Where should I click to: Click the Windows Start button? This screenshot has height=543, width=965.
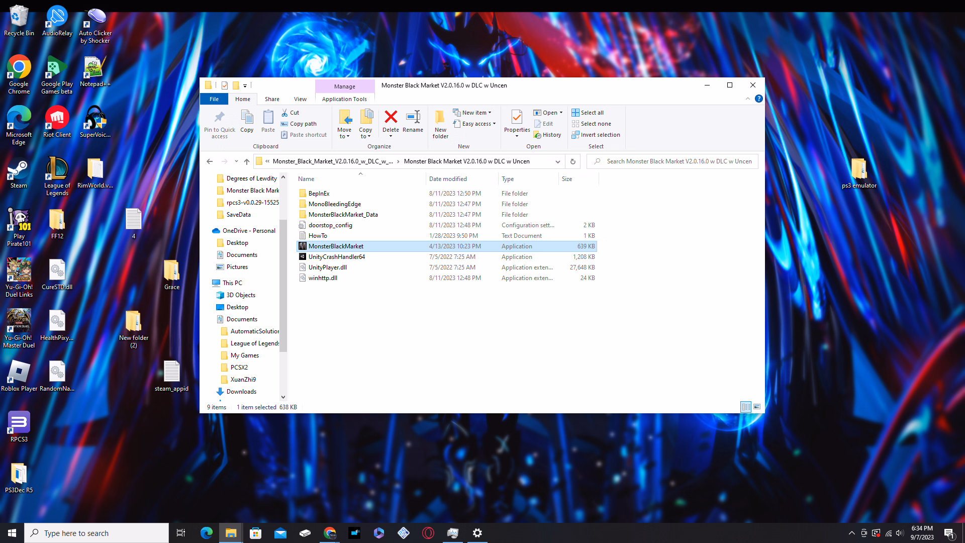tap(12, 533)
